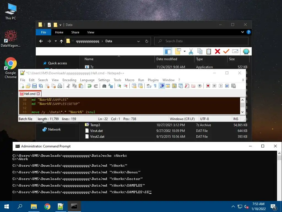Click the Stop Recording icon in Notepad++
The image size is (282, 212).
(x=214, y=86)
